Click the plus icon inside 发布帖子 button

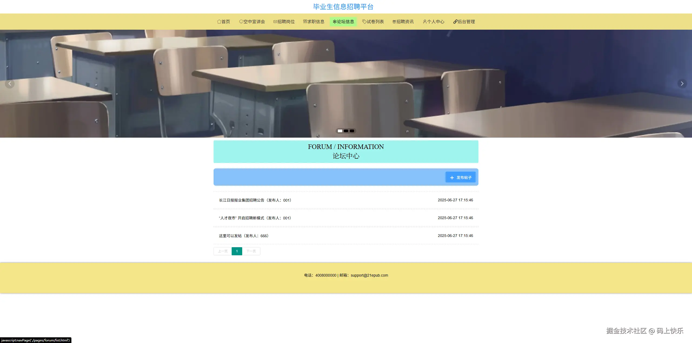[x=452, y=177]
